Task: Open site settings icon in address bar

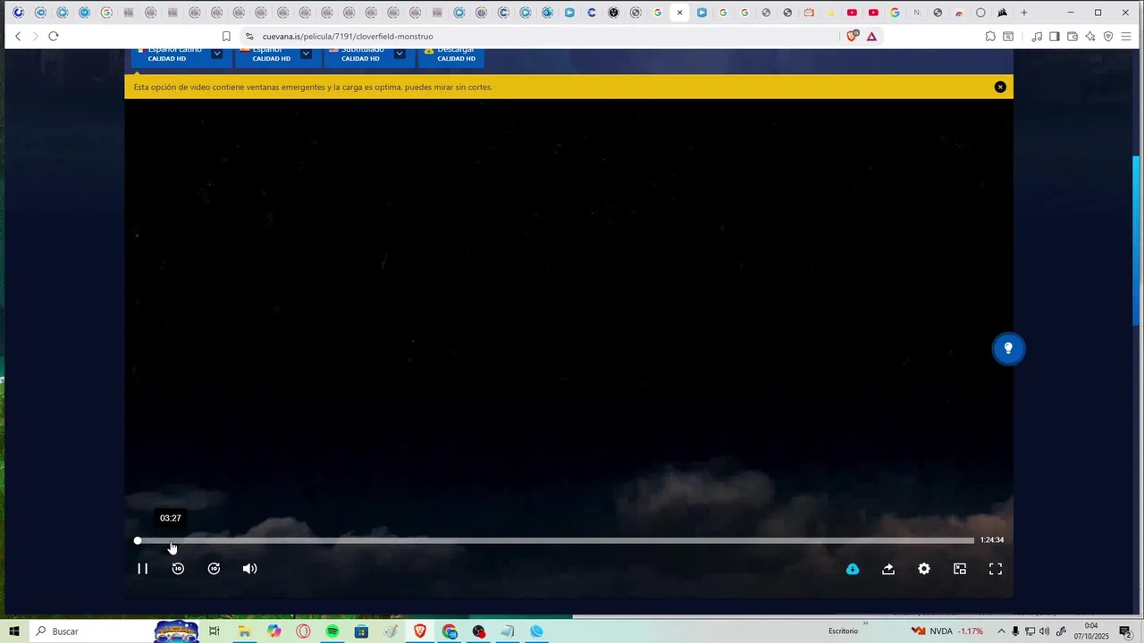Action: pos(249,37)
